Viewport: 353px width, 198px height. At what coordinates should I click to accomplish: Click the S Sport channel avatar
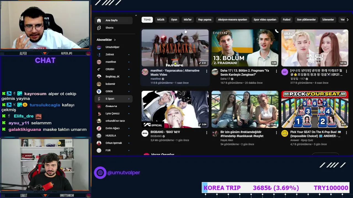click(99, 99)
